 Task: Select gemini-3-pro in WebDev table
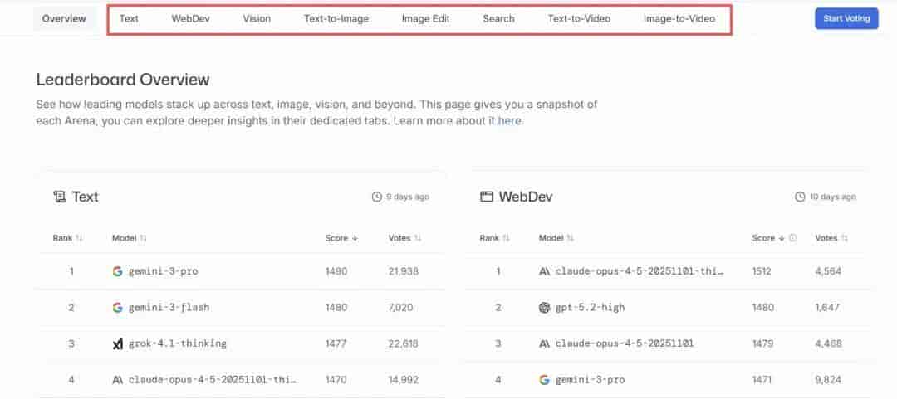click(590, 380)
